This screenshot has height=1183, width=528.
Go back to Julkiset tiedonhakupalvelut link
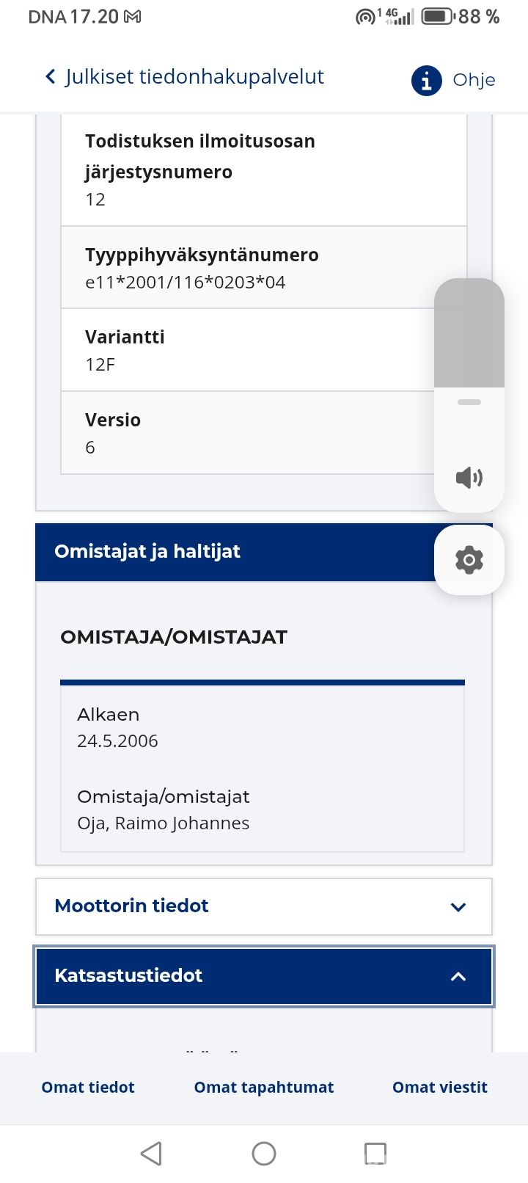click(194, 77)
